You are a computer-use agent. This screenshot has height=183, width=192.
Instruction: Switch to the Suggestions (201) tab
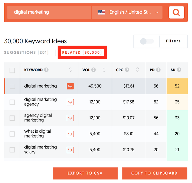[26, 53]
